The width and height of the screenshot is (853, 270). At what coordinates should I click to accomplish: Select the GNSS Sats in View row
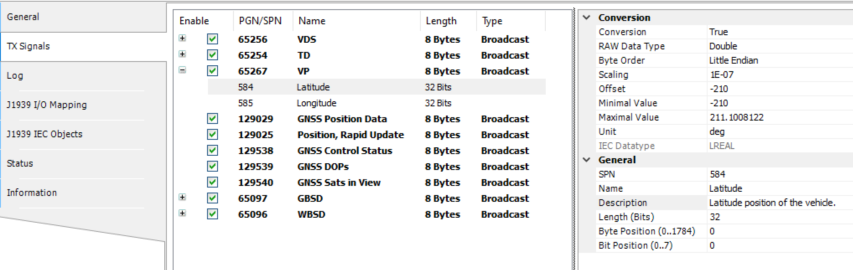(x=339, y=183)
